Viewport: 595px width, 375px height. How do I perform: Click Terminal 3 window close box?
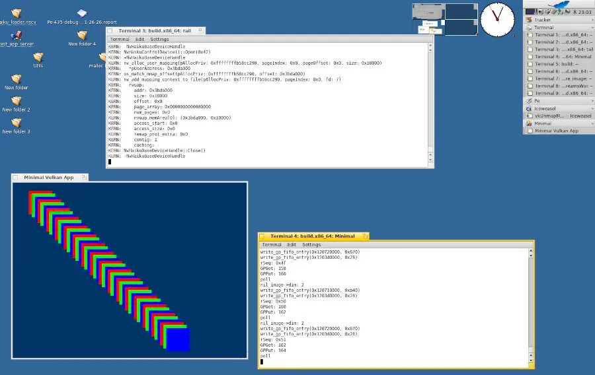point(110,30)
